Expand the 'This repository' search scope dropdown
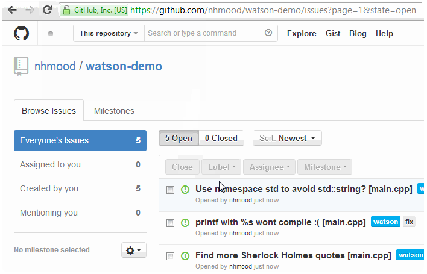Image resolution: width=427 pixels, height=274 pixels. [109, 33]
